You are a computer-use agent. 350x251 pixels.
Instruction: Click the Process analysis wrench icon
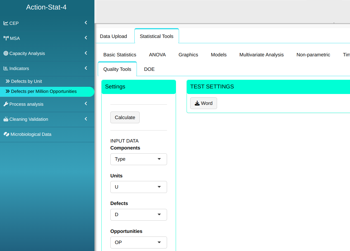pyautogui.click(x=6, y=104)
